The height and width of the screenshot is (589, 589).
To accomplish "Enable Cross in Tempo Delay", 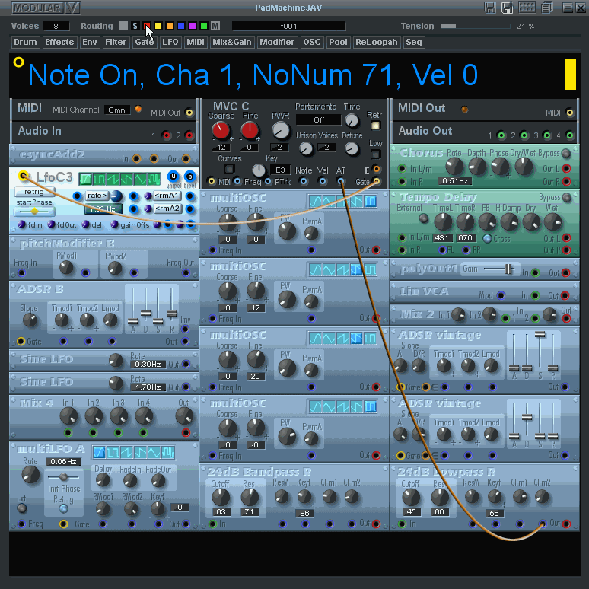I will [487, 238].
